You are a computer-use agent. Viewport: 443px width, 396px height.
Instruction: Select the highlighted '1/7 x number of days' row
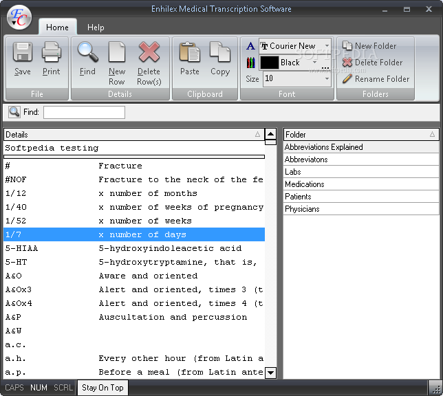pyautogui.click(x=134, y=234)
